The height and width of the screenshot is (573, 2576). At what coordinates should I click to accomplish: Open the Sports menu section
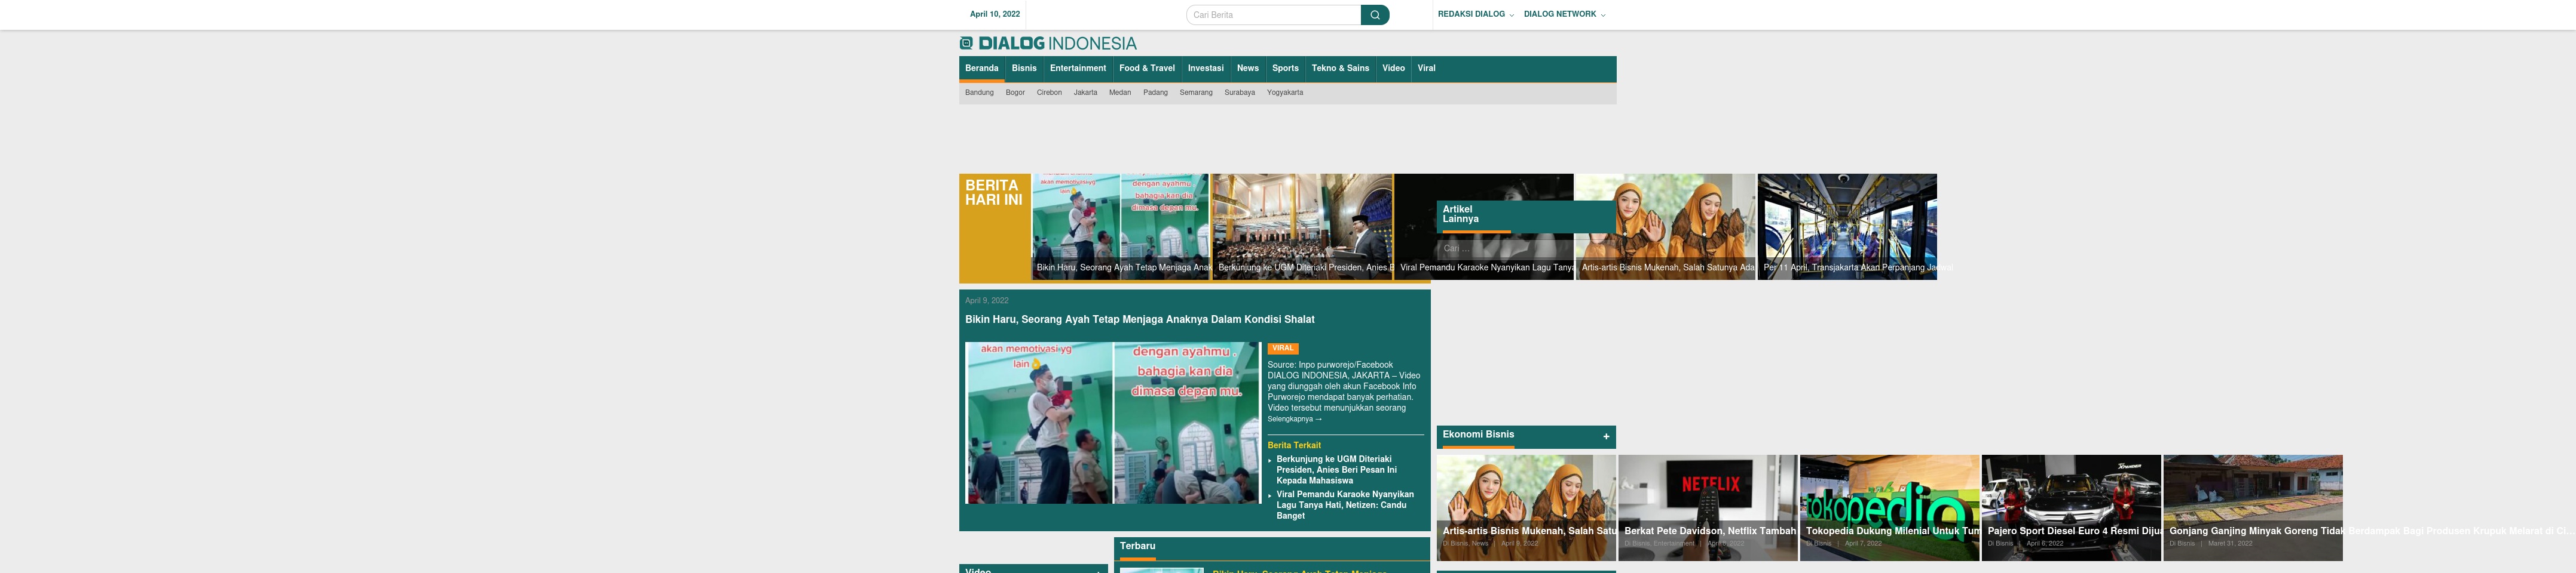point(1285,69)
